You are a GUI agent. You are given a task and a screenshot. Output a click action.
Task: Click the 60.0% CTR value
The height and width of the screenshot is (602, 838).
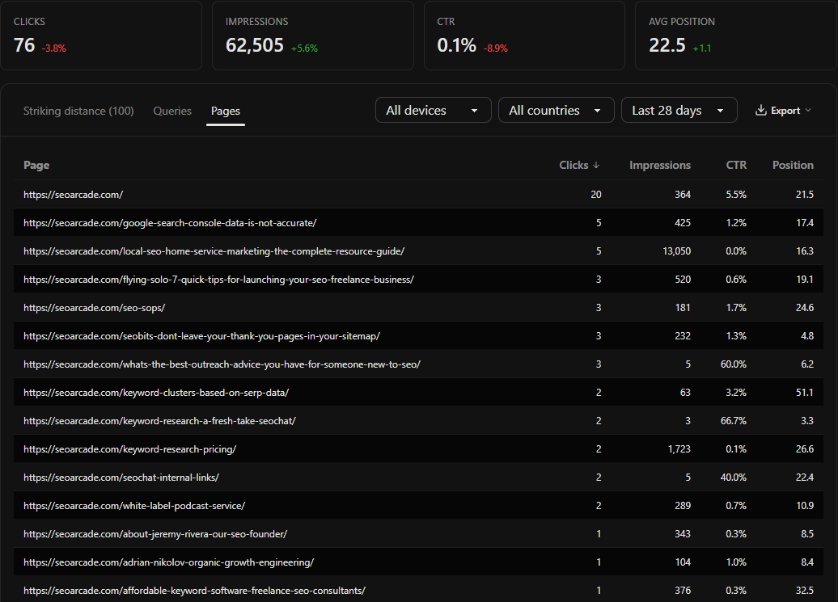(x=733, y=364)
